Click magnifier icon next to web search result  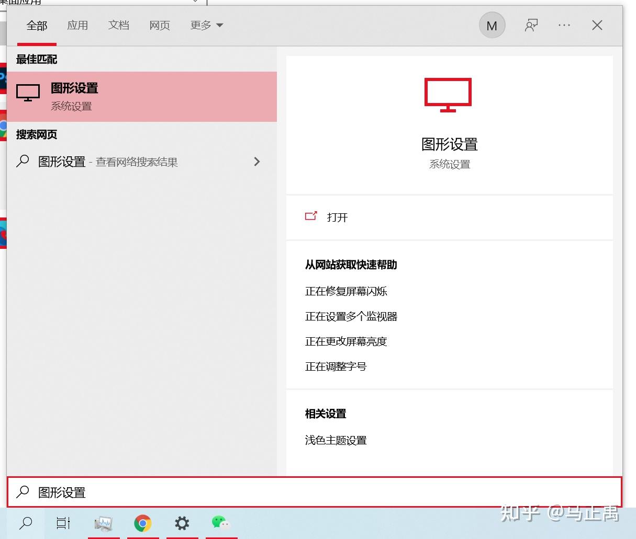23,162
